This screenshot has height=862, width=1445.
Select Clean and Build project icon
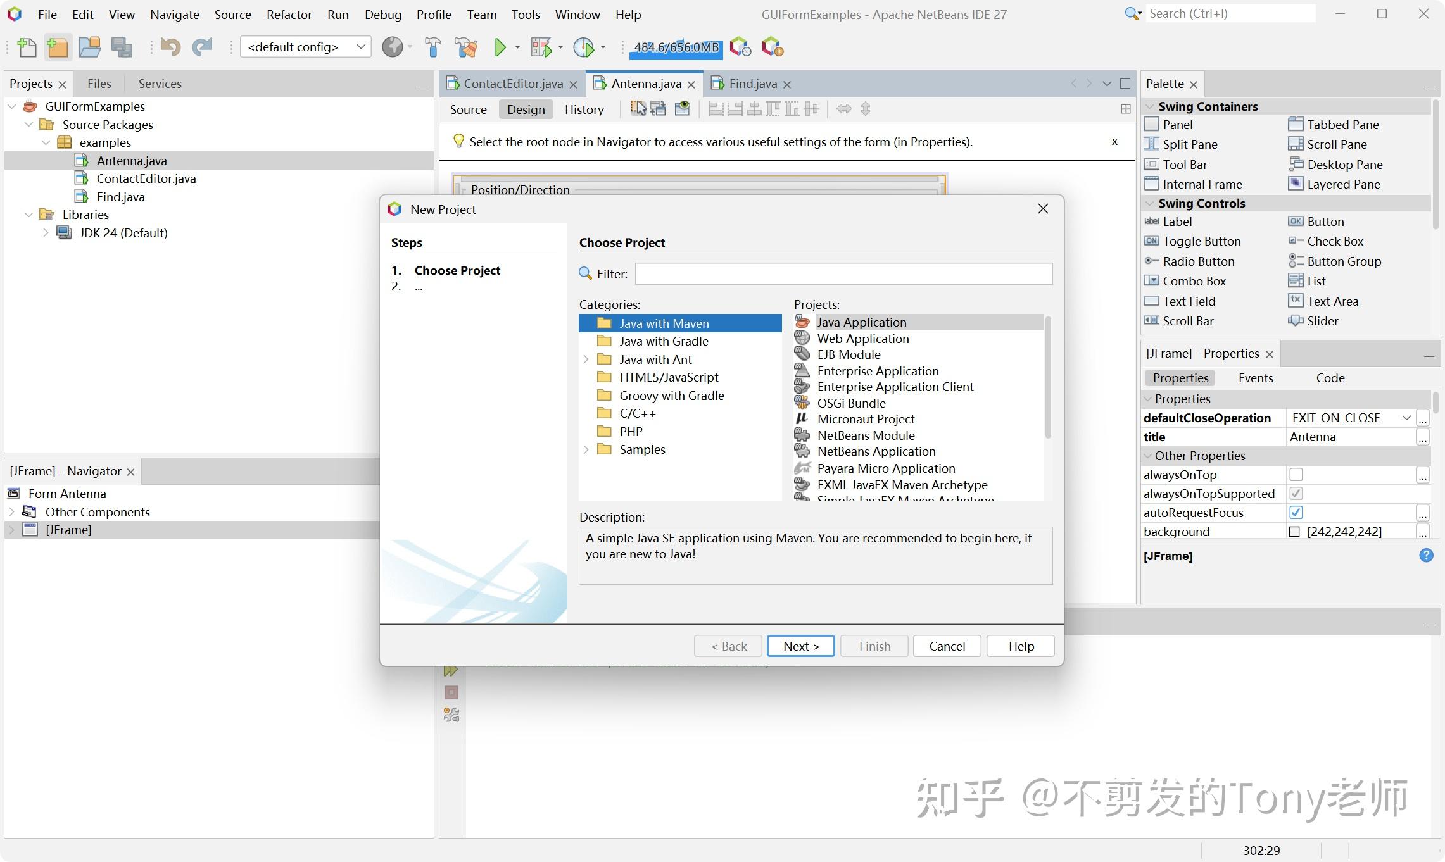coord(466,47)
